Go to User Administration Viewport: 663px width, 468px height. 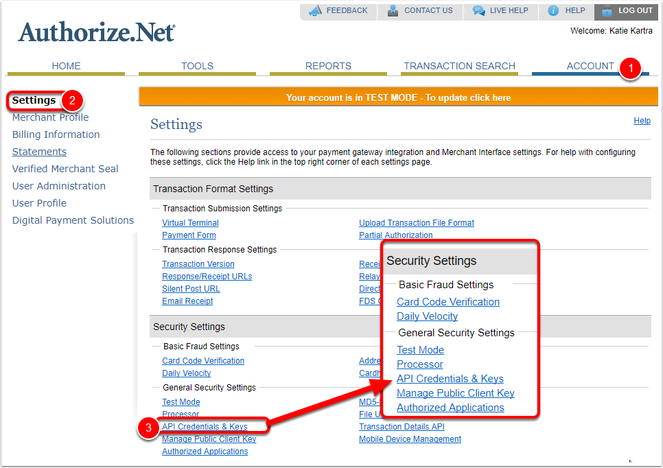coord(59,186)
